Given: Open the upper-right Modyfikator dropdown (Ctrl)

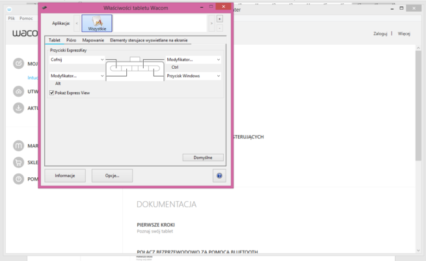Looking at the screenshot, I should (193, 60).
